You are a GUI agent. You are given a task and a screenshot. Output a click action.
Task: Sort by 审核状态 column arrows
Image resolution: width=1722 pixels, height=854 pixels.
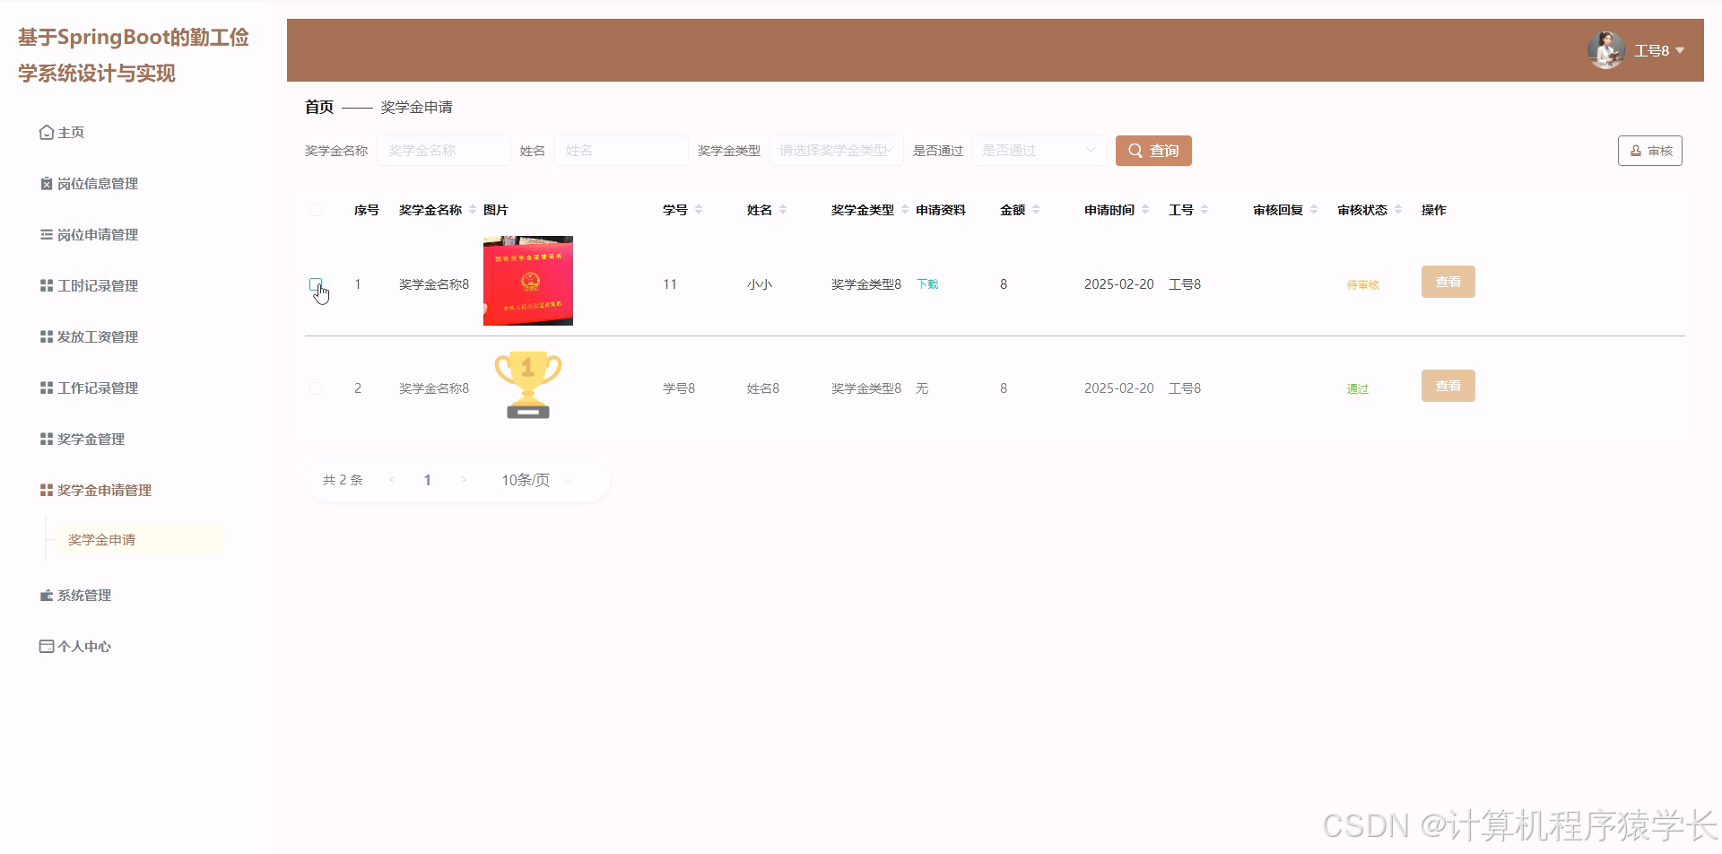point(1398,210)
